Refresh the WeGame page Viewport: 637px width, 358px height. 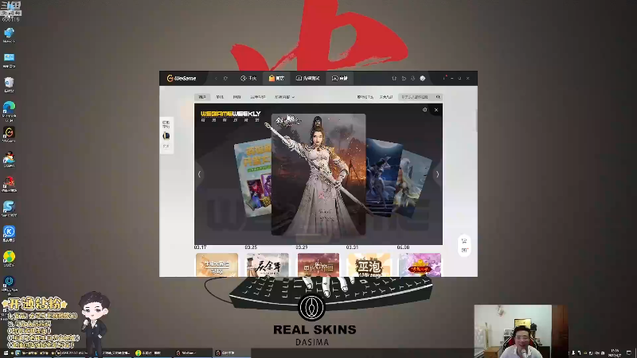pos(225,78)
